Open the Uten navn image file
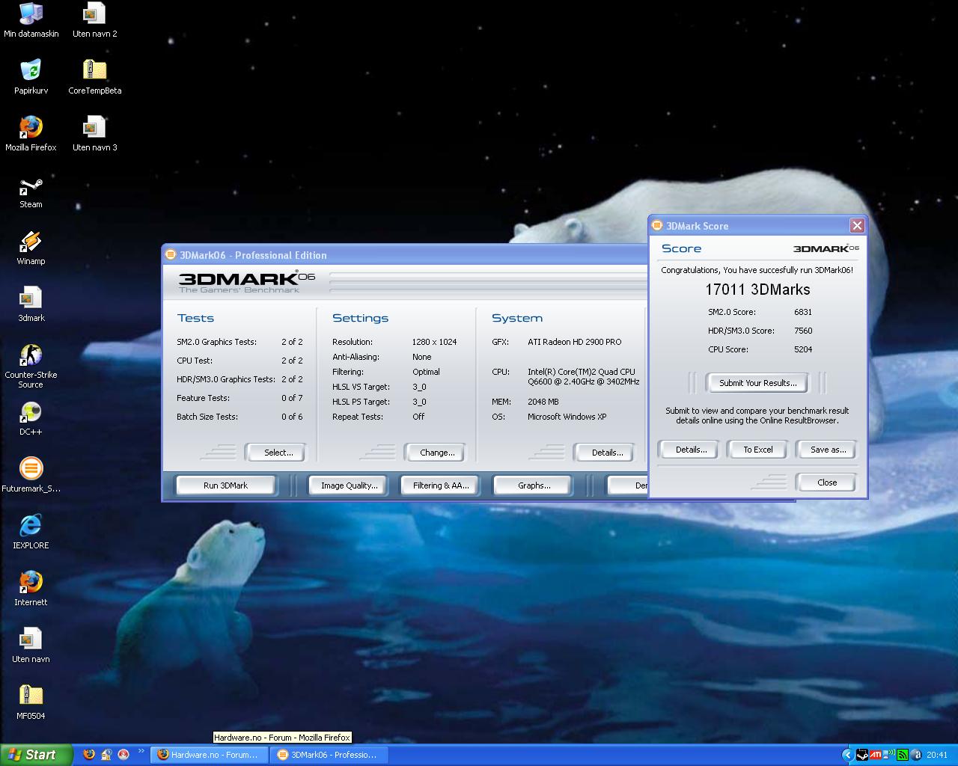This screenshot has width=958, height=766. 31,646
